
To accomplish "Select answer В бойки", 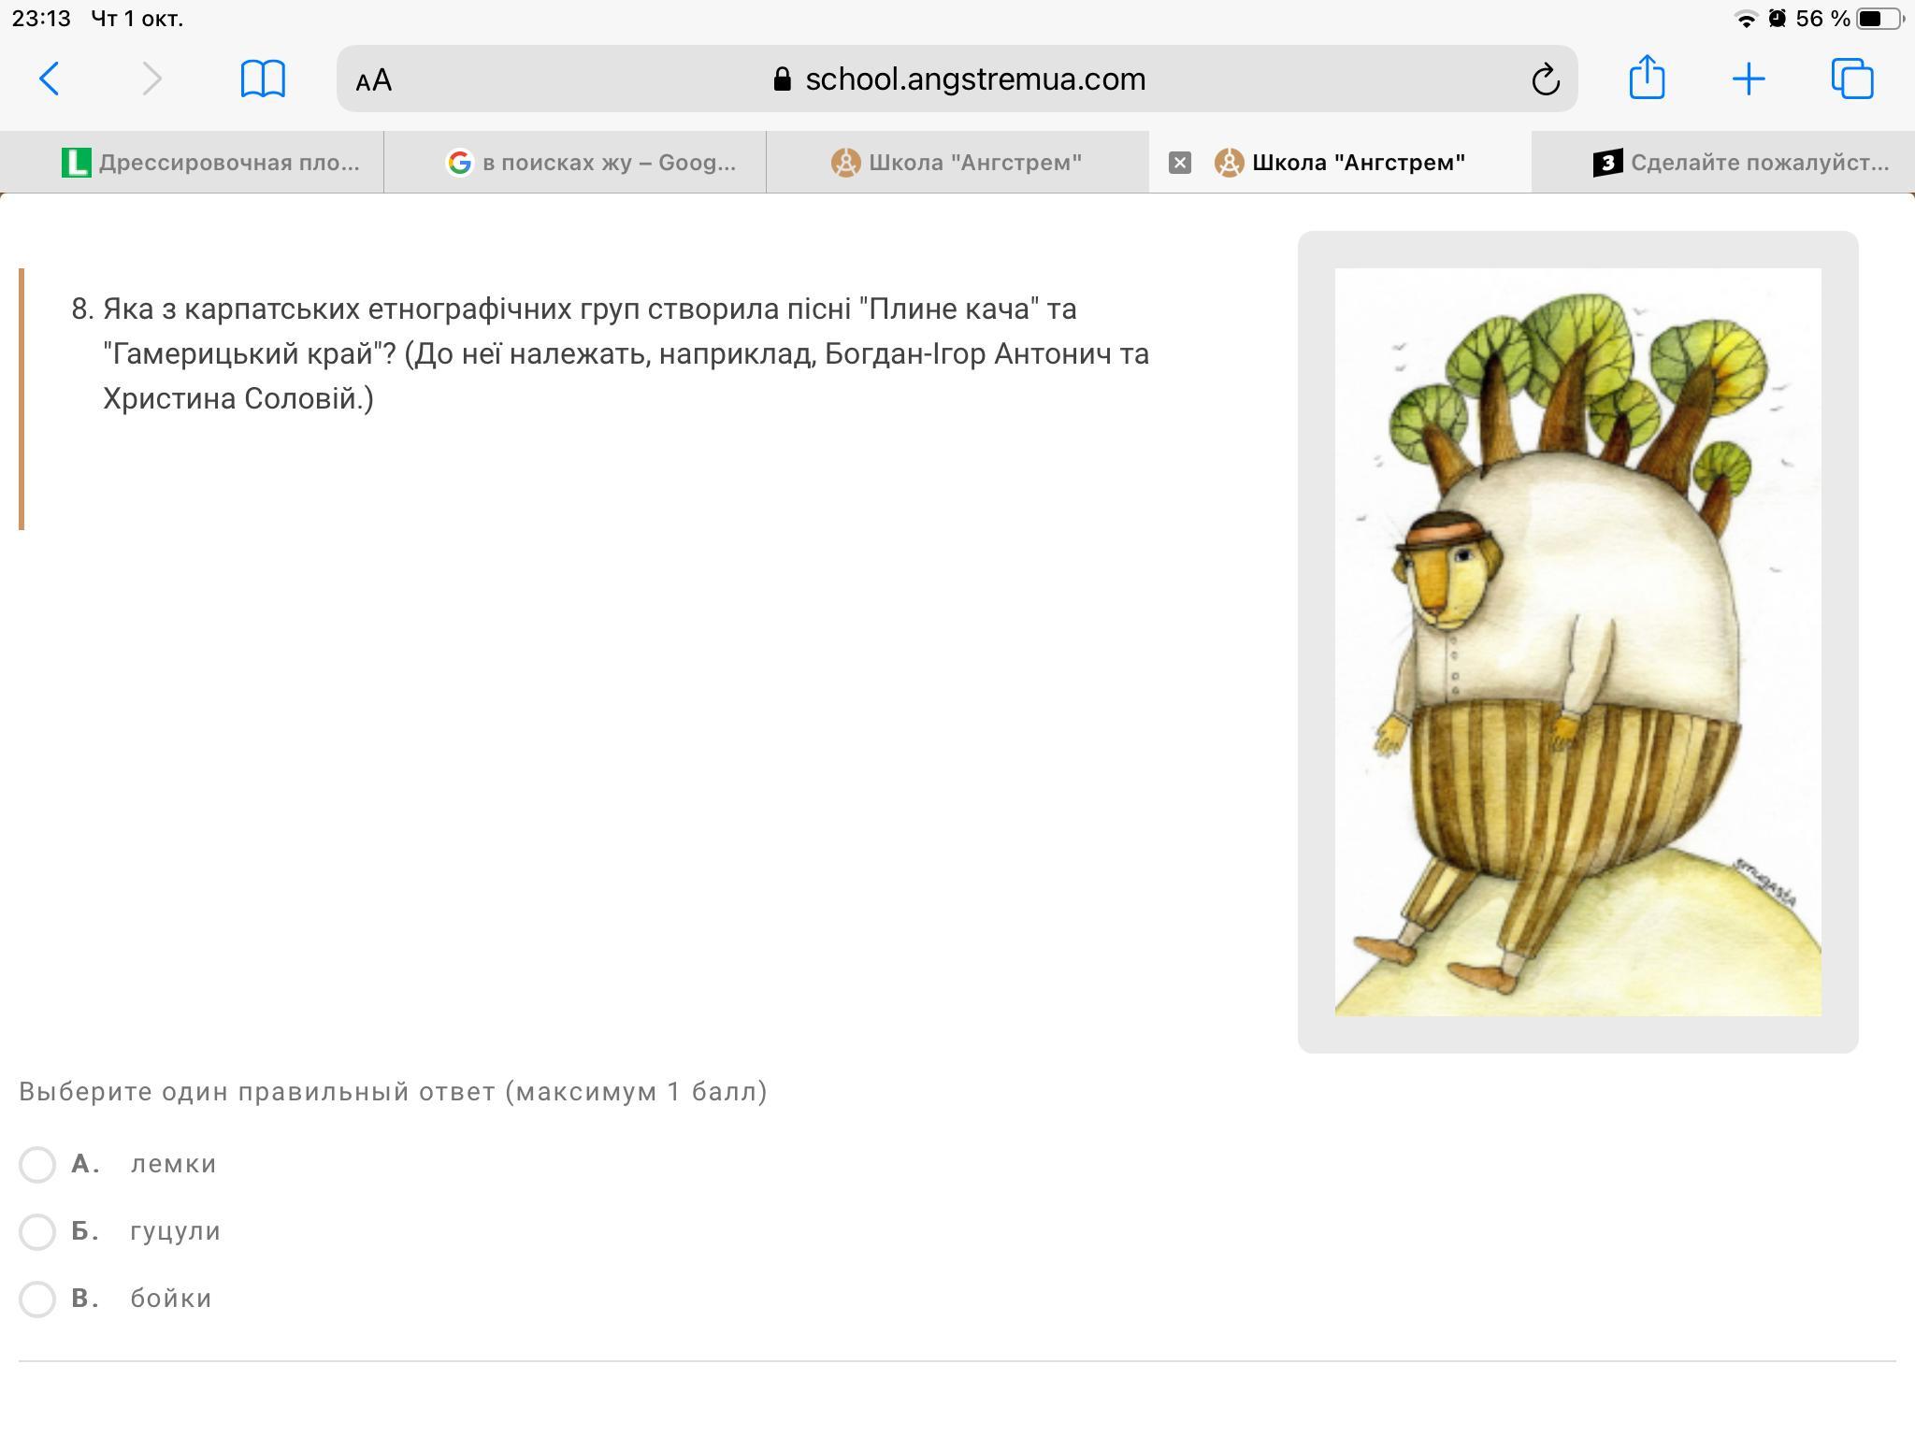I will click(x=37, y=1299).
